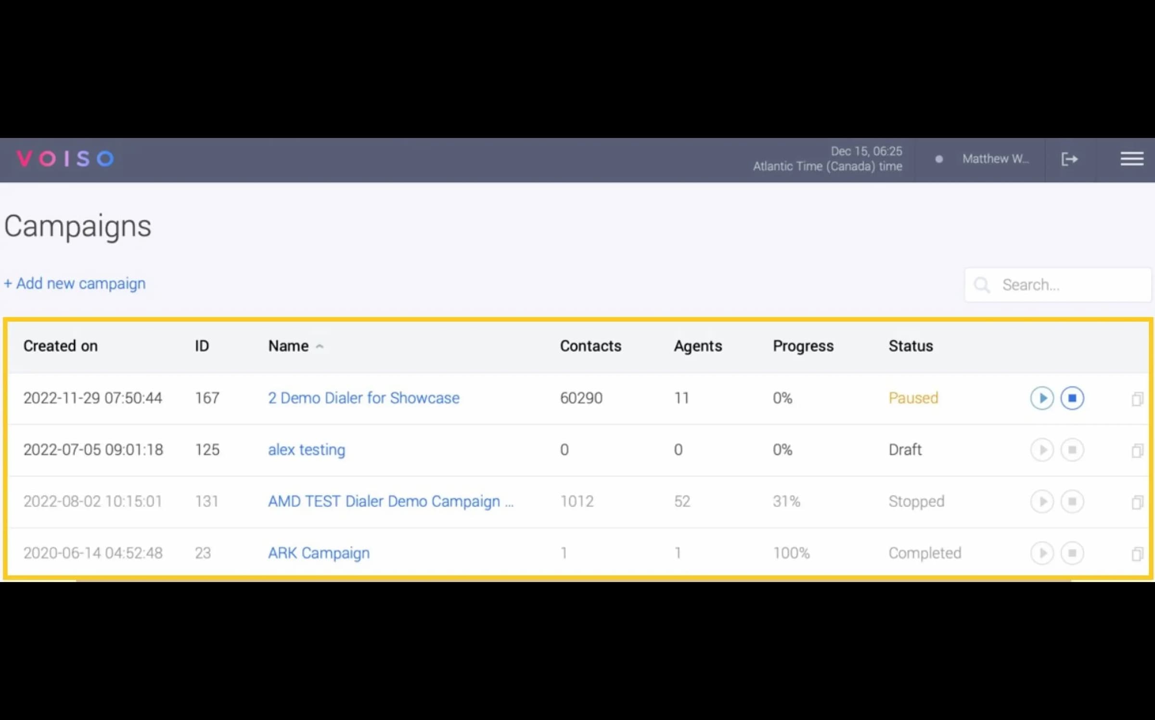This screenshot has width=1155, height=720.
Task: Click the duplicate icon for 'ARK Campaign'
Action: tap(1136, 552)
